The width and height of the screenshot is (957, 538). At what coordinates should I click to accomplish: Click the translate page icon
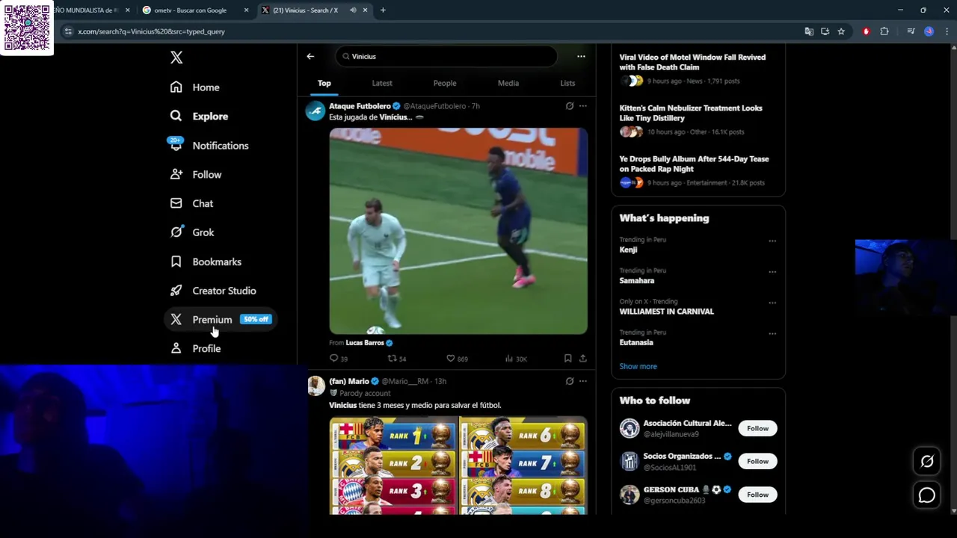(808, 31)
